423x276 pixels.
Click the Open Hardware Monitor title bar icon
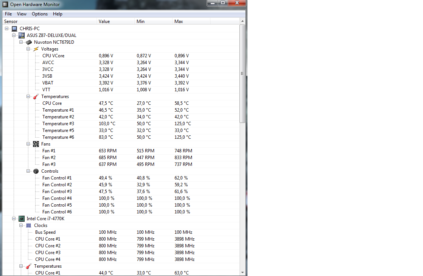coord(5,4)
